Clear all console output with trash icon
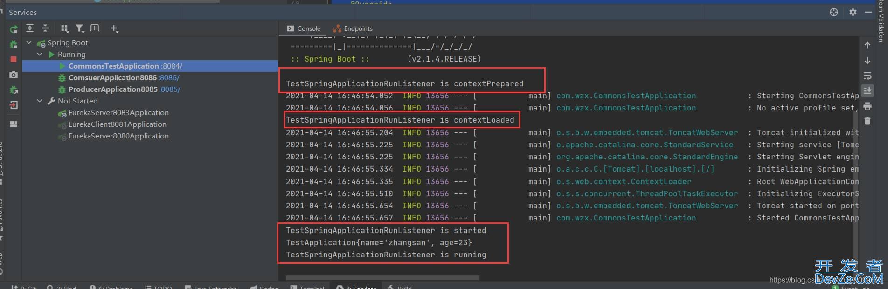Viewport: 888px width, 289px height. (867, 121)
